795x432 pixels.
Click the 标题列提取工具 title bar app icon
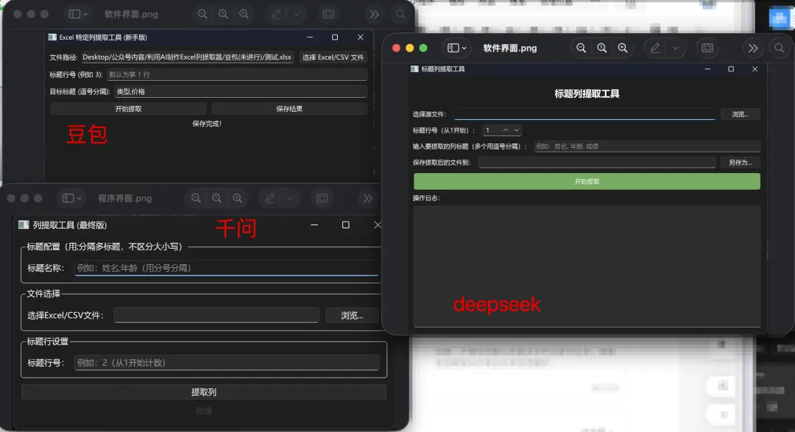click(414, 69)
